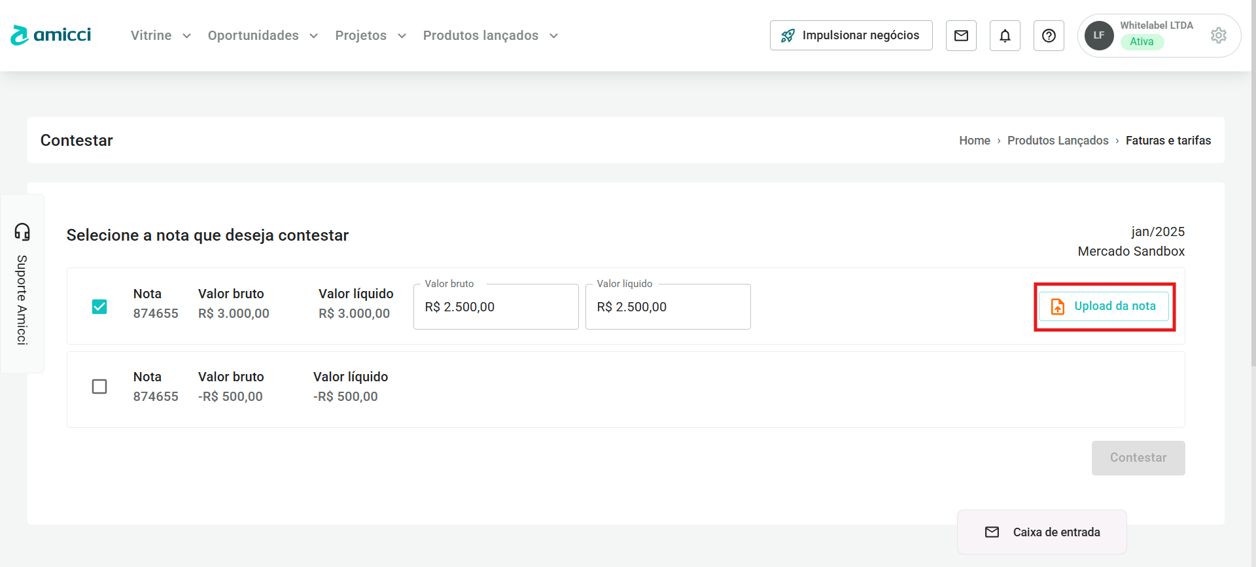
Task: Open the Produtos lançados menu
Action: click(x=490, y=35)
